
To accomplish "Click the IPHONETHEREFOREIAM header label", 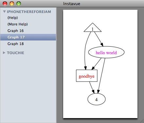I will point(29,12).
